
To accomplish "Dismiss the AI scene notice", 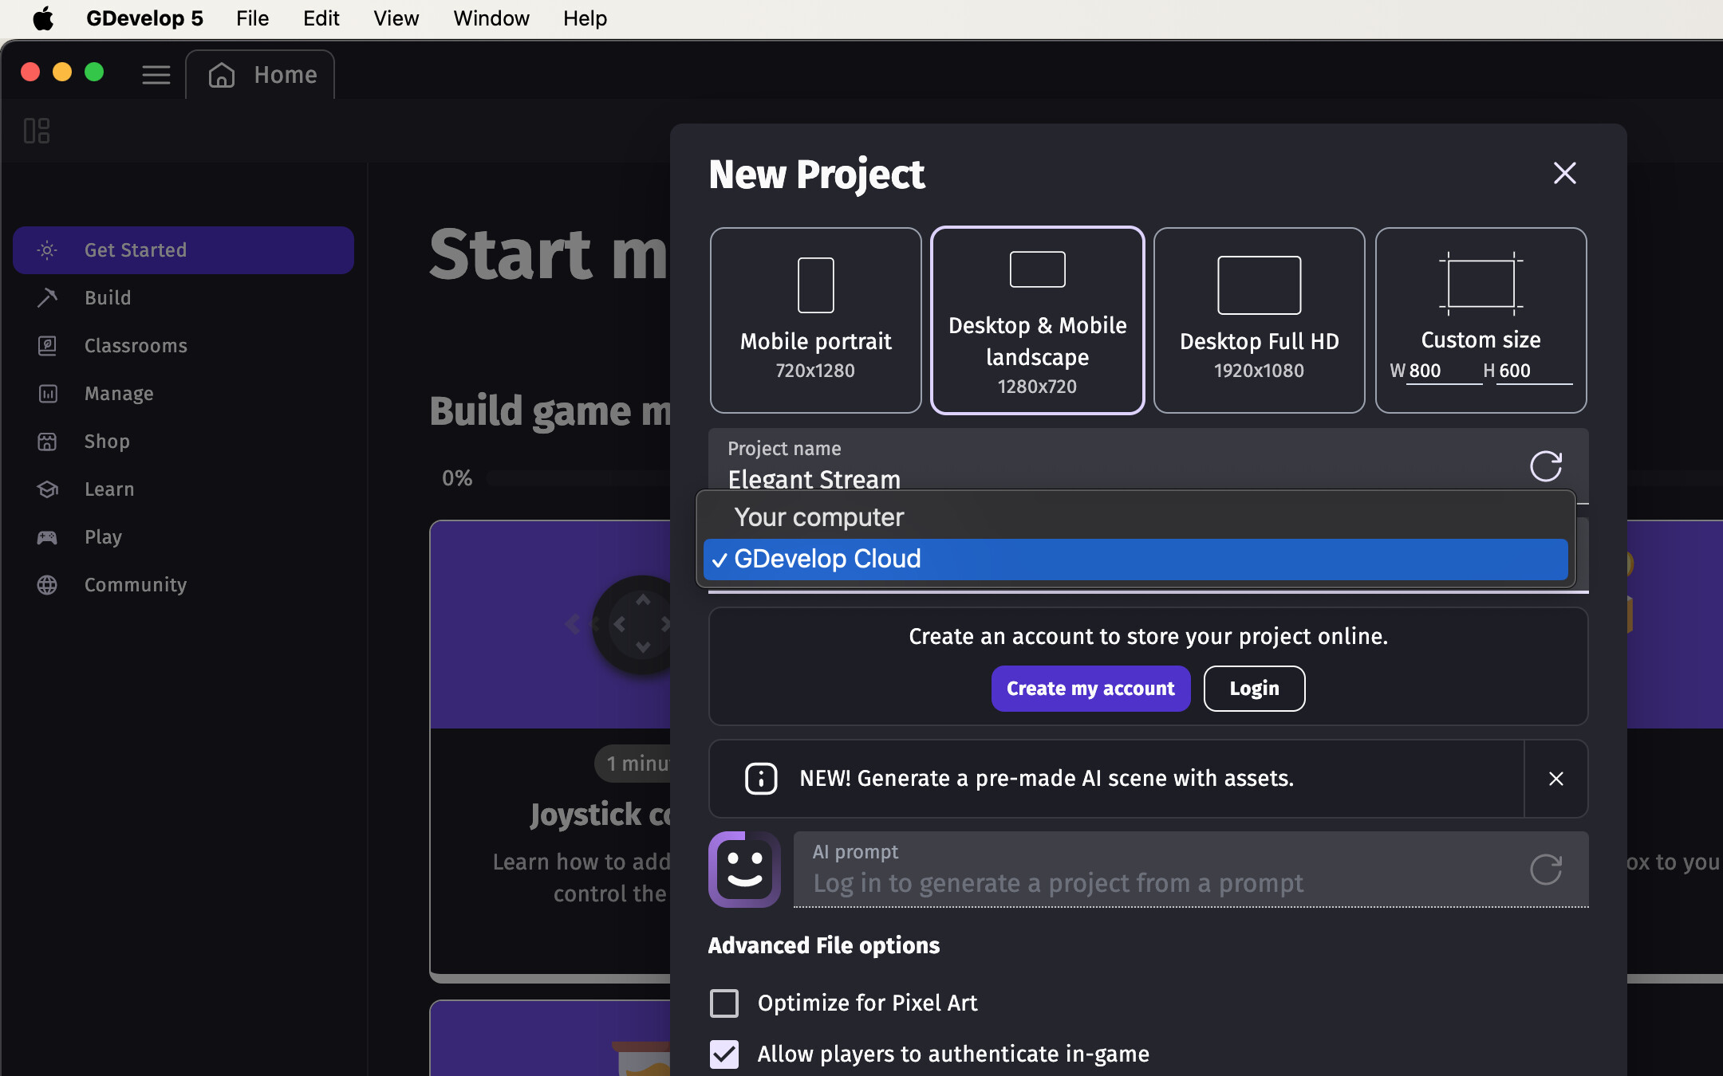I will click(1555, 779).
